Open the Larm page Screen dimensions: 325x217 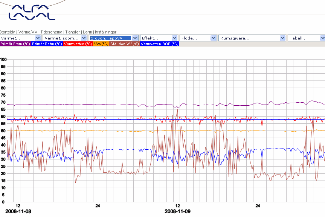(x=87, y=32)
